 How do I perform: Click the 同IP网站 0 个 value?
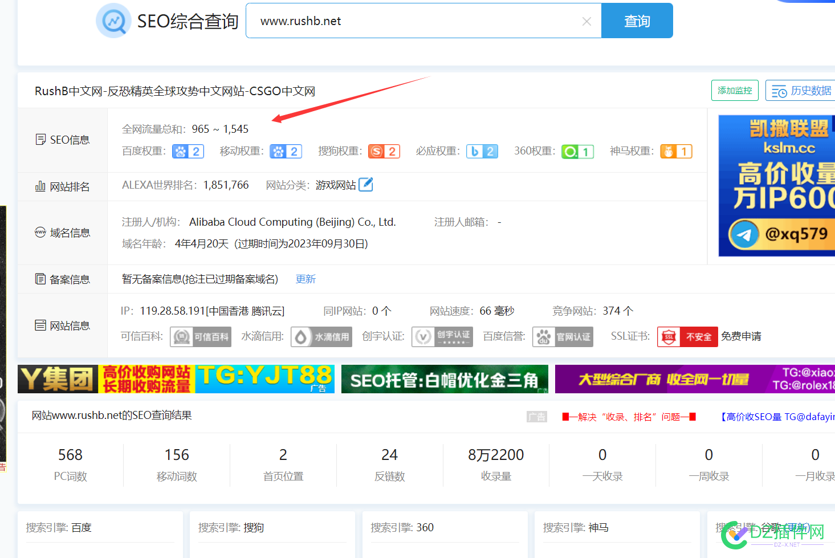tap(382, 311)
